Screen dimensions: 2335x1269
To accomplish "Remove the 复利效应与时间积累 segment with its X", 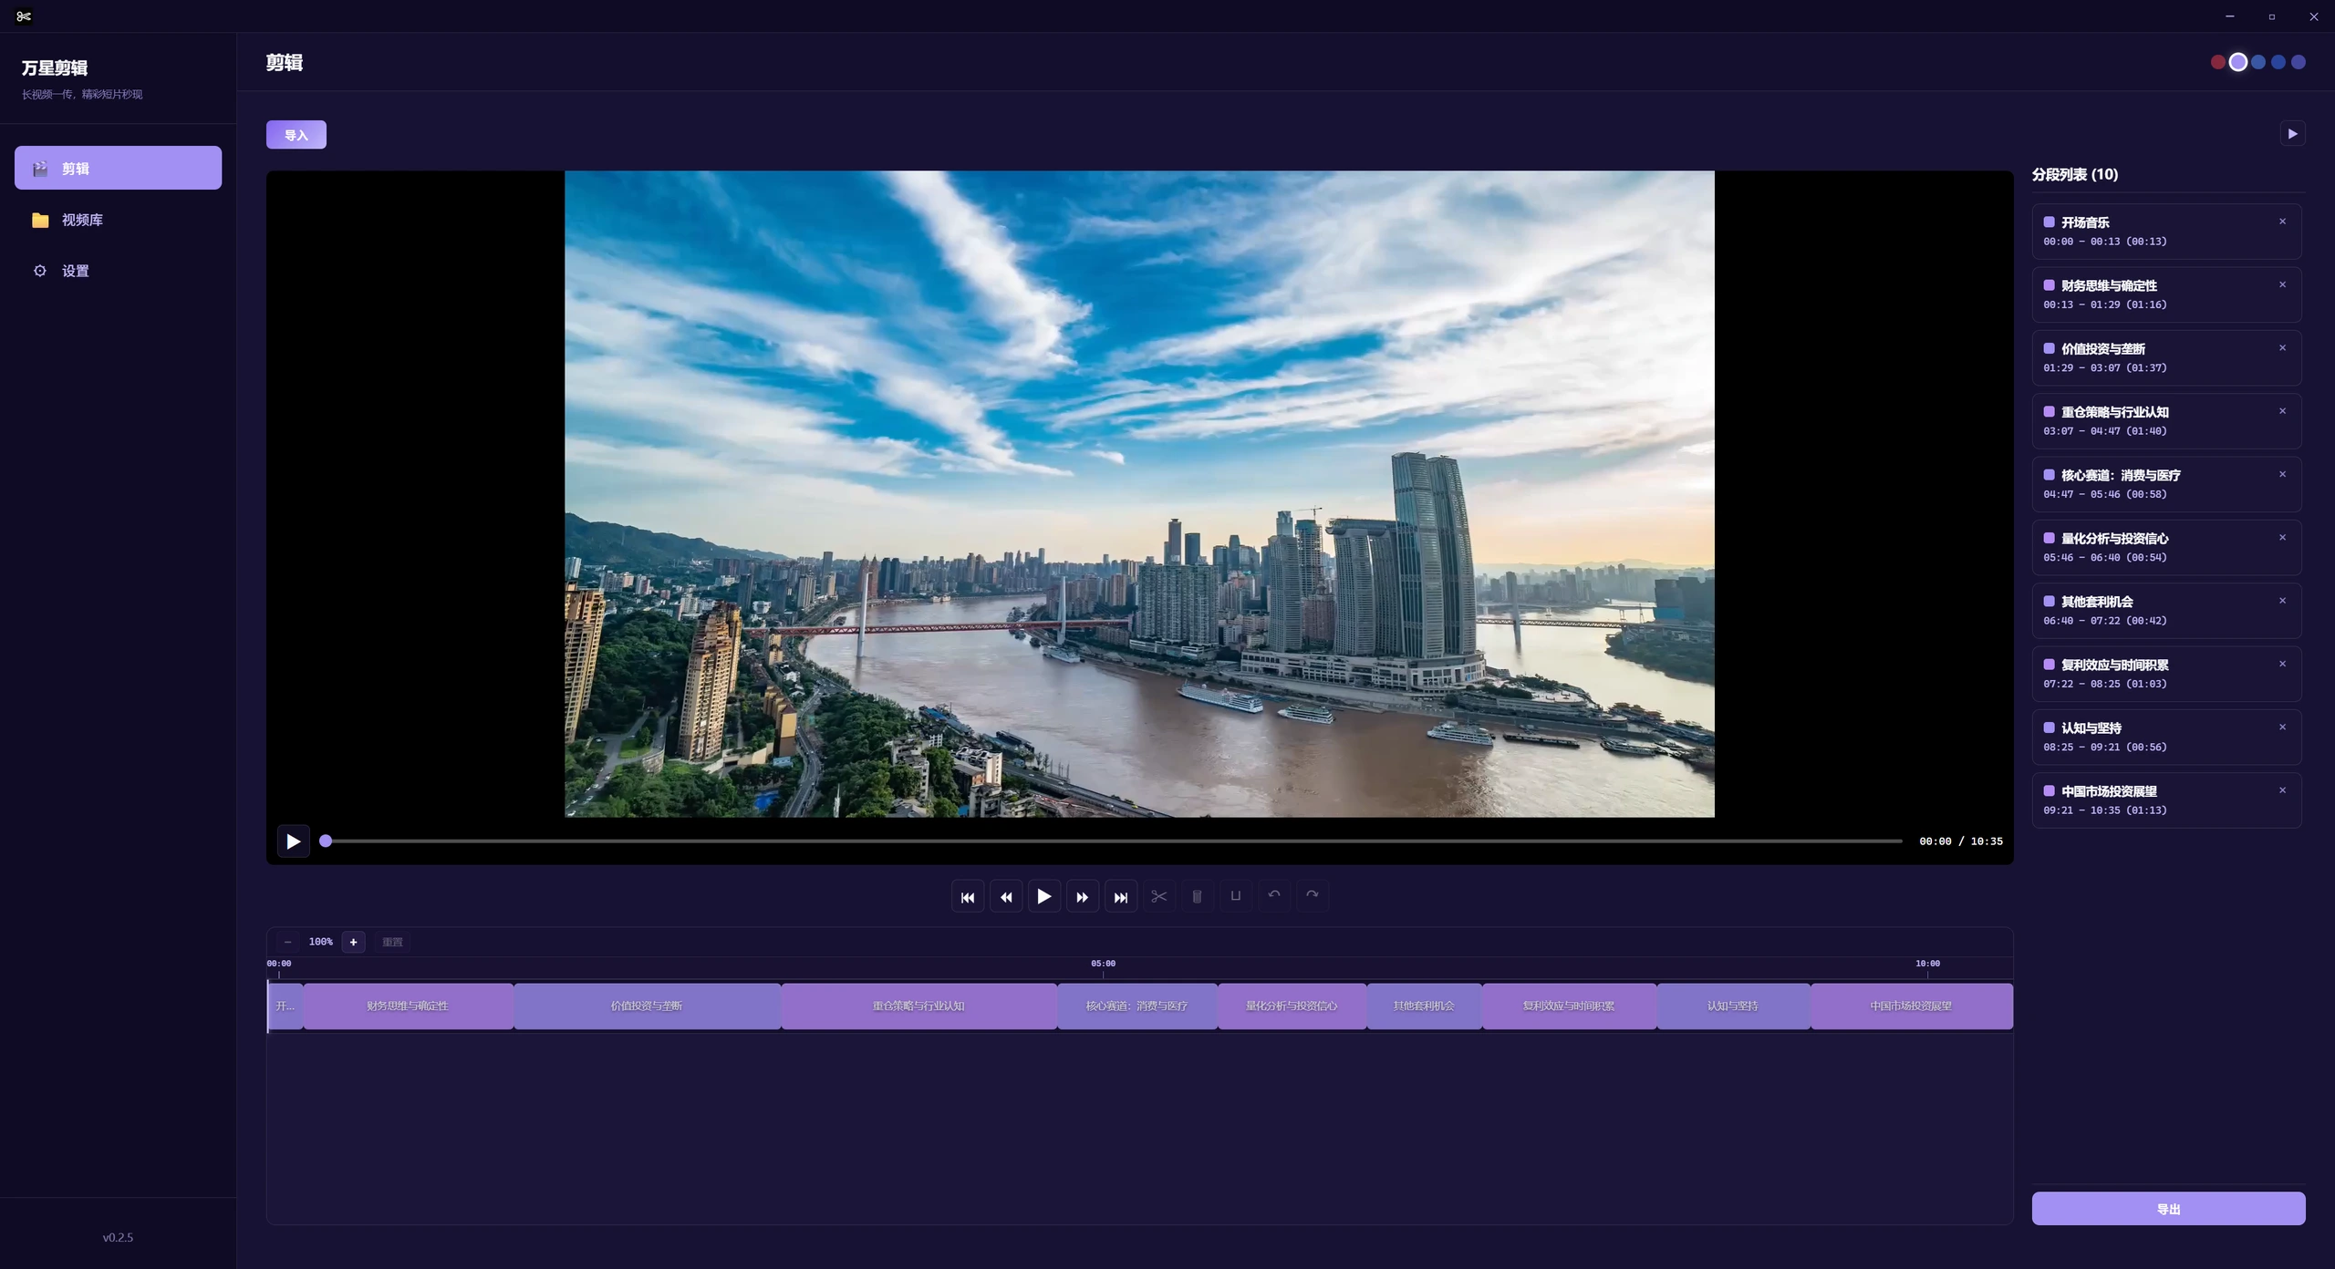I will 2283,664.
